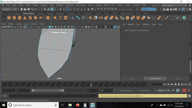Viewport: 192px width, 108px height.
Task: Click the MEL command input field
Action: point(53,96)
